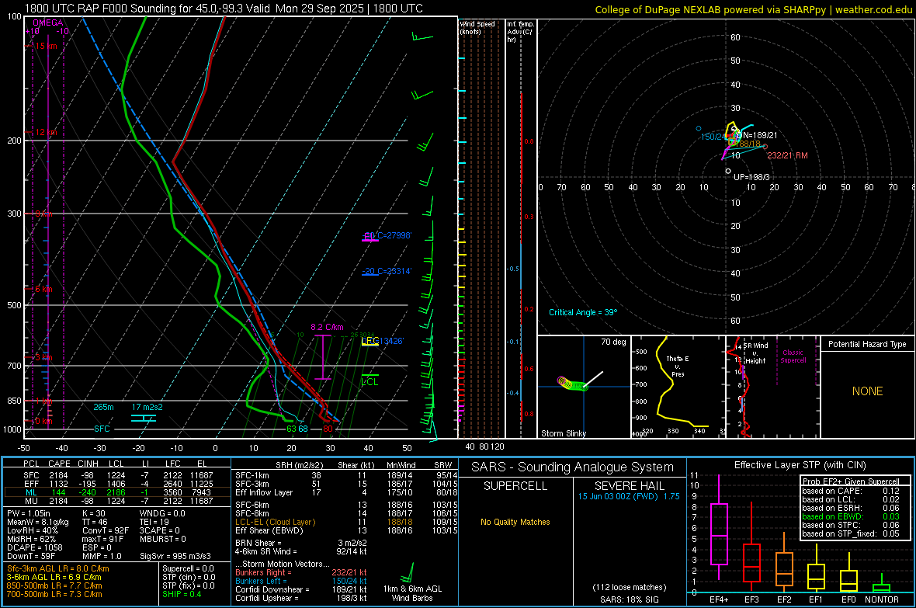Click the -30 C=27998' level label

point(387,235)
